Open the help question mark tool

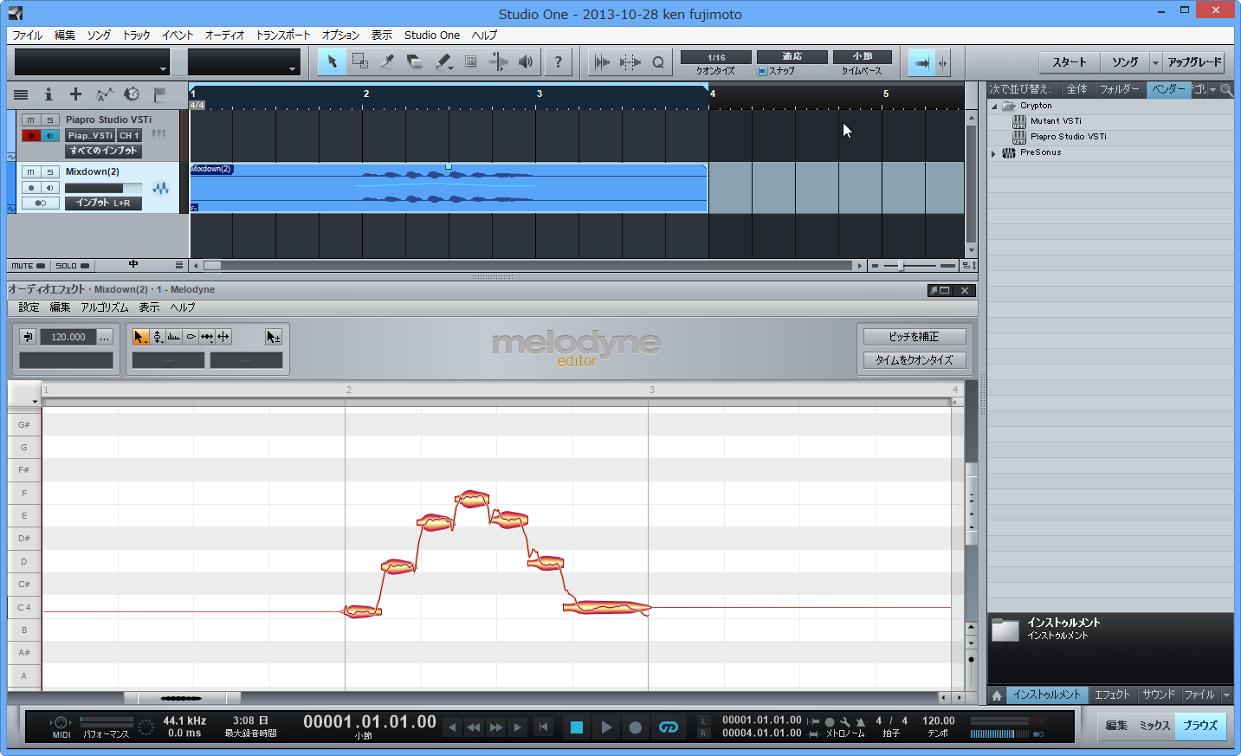[x=558, y=61]
